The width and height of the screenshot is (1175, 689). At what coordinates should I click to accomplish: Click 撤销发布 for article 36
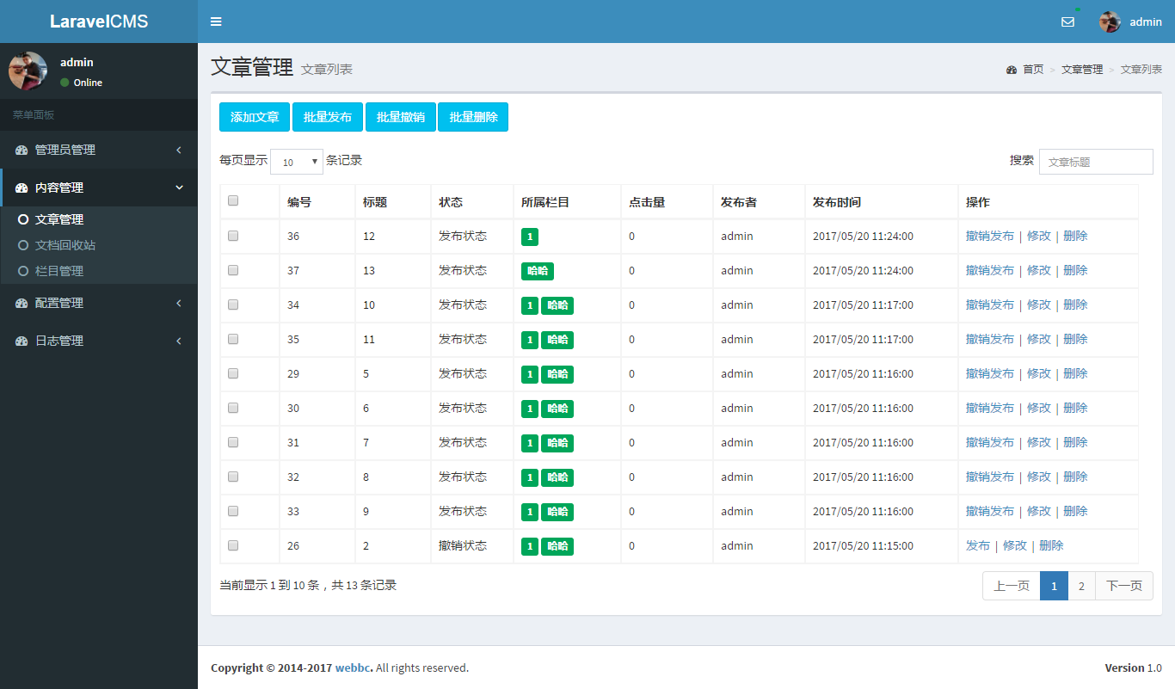(x=990, y=236)
